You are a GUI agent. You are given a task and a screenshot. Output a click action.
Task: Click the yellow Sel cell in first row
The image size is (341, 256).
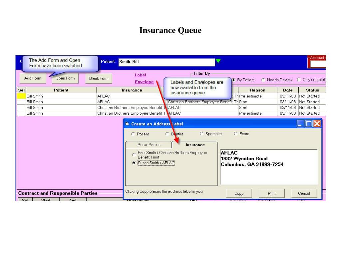point(21,96)
